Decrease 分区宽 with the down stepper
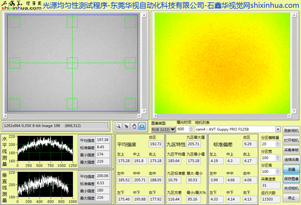This screenshot has width=301, height=205. [x=278, y=159]
